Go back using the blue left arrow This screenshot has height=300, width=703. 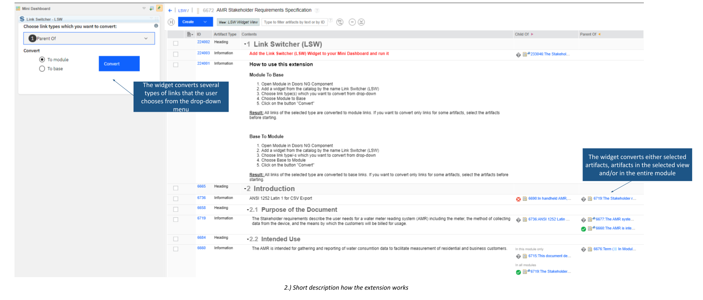pos(170,11)
